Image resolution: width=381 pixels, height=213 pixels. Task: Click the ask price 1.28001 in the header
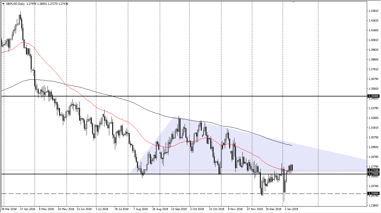click(x=42, y=4)
